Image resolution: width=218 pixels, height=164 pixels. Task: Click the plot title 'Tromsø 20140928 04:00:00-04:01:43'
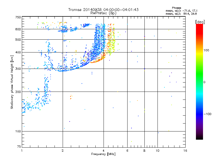click(x=103, y=10)
